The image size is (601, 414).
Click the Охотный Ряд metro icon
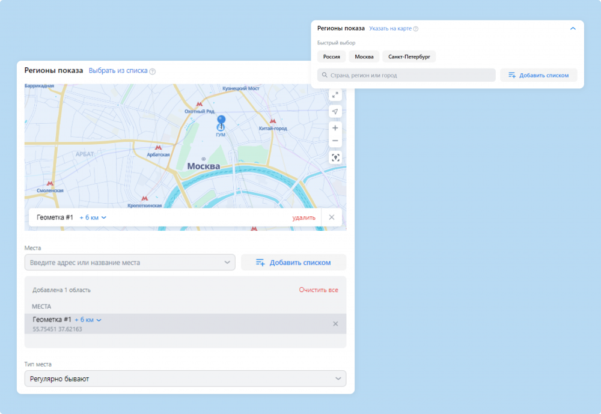tap(200, 105)
